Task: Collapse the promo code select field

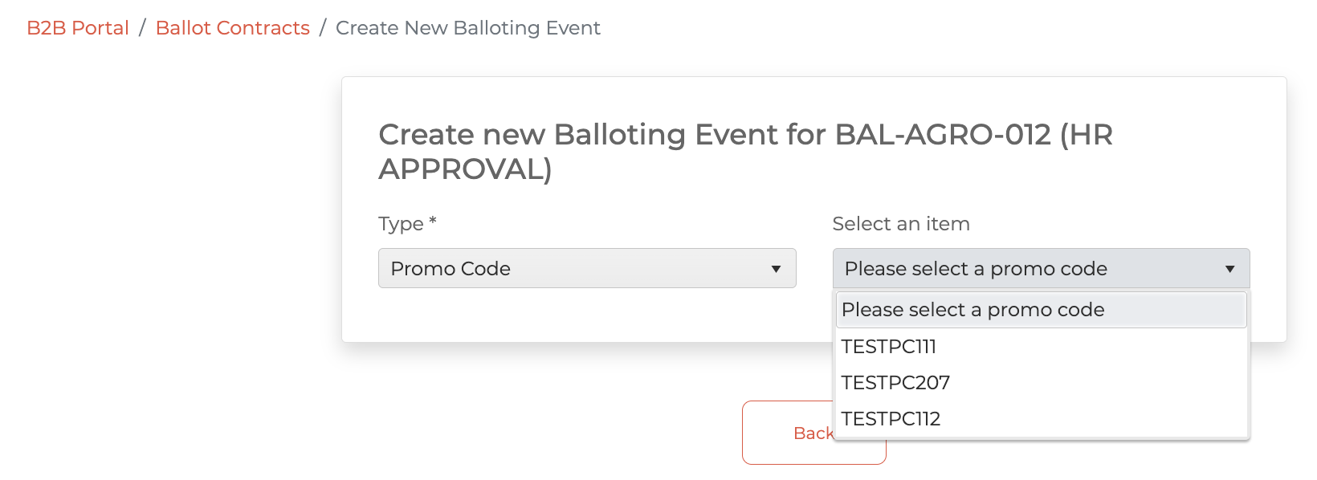Action: 1028,268
